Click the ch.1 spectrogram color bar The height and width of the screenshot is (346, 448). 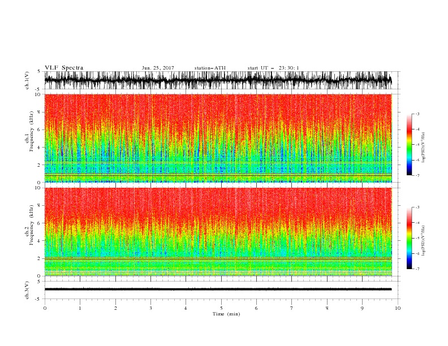[409, 145]
